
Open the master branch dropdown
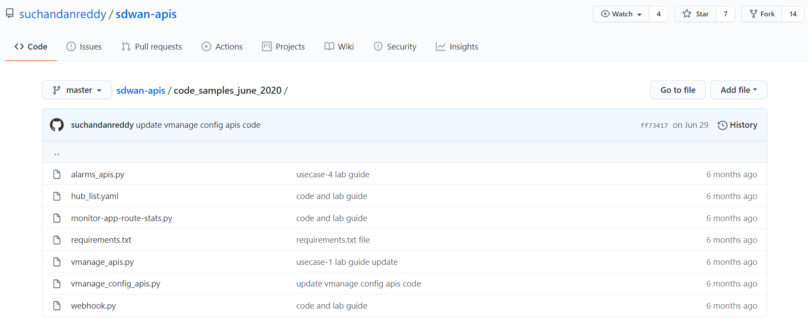(77, 90)
